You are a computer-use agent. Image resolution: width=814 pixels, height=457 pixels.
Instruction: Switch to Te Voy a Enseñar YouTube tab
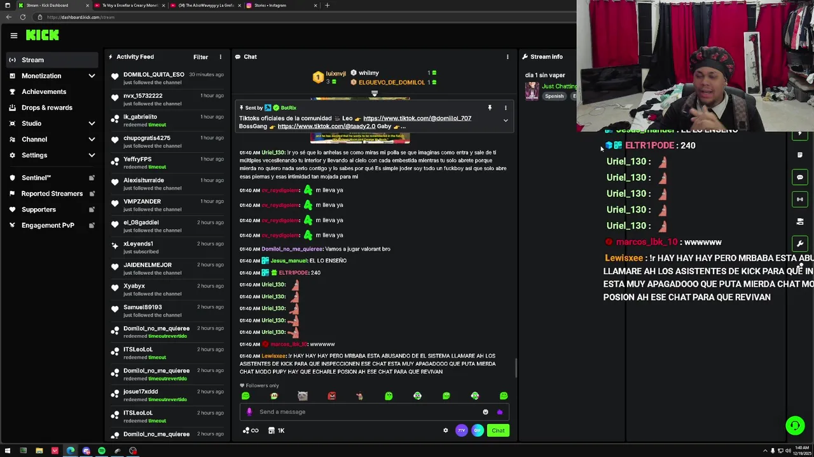(x=129, y=5)
